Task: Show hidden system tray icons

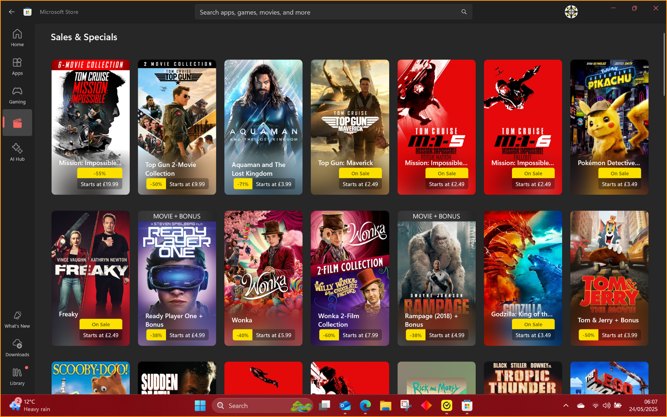Action: tap(566, 406)
